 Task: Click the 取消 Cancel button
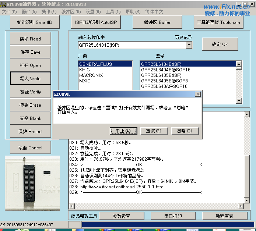click(x=30, y=148)
